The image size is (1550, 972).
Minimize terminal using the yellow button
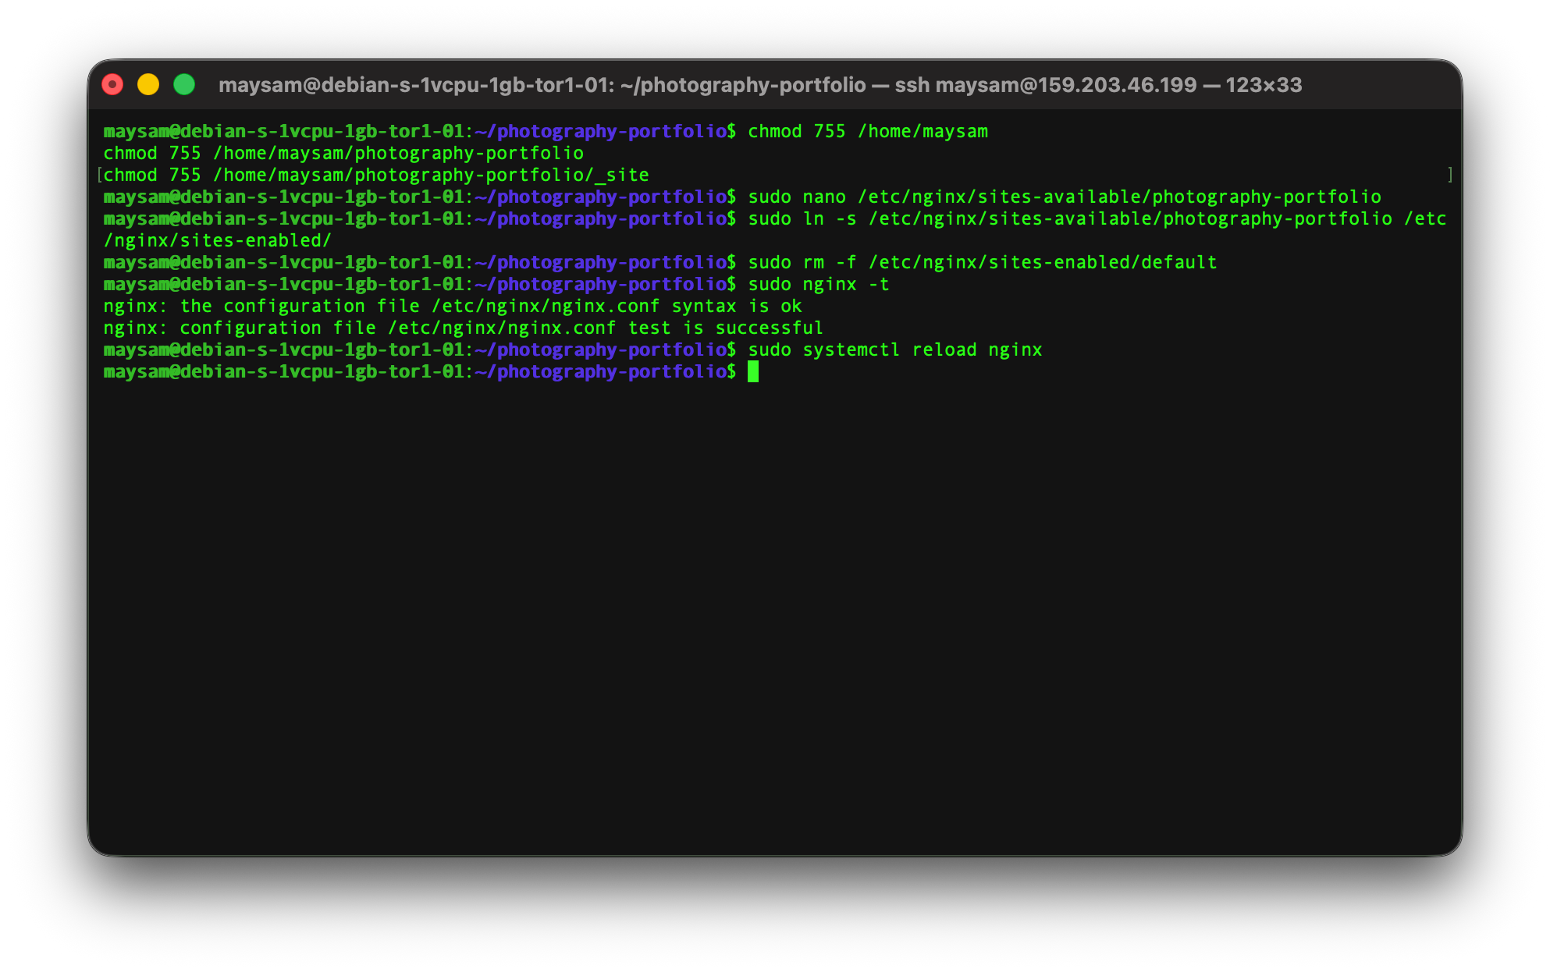click(x=148, y=84)
